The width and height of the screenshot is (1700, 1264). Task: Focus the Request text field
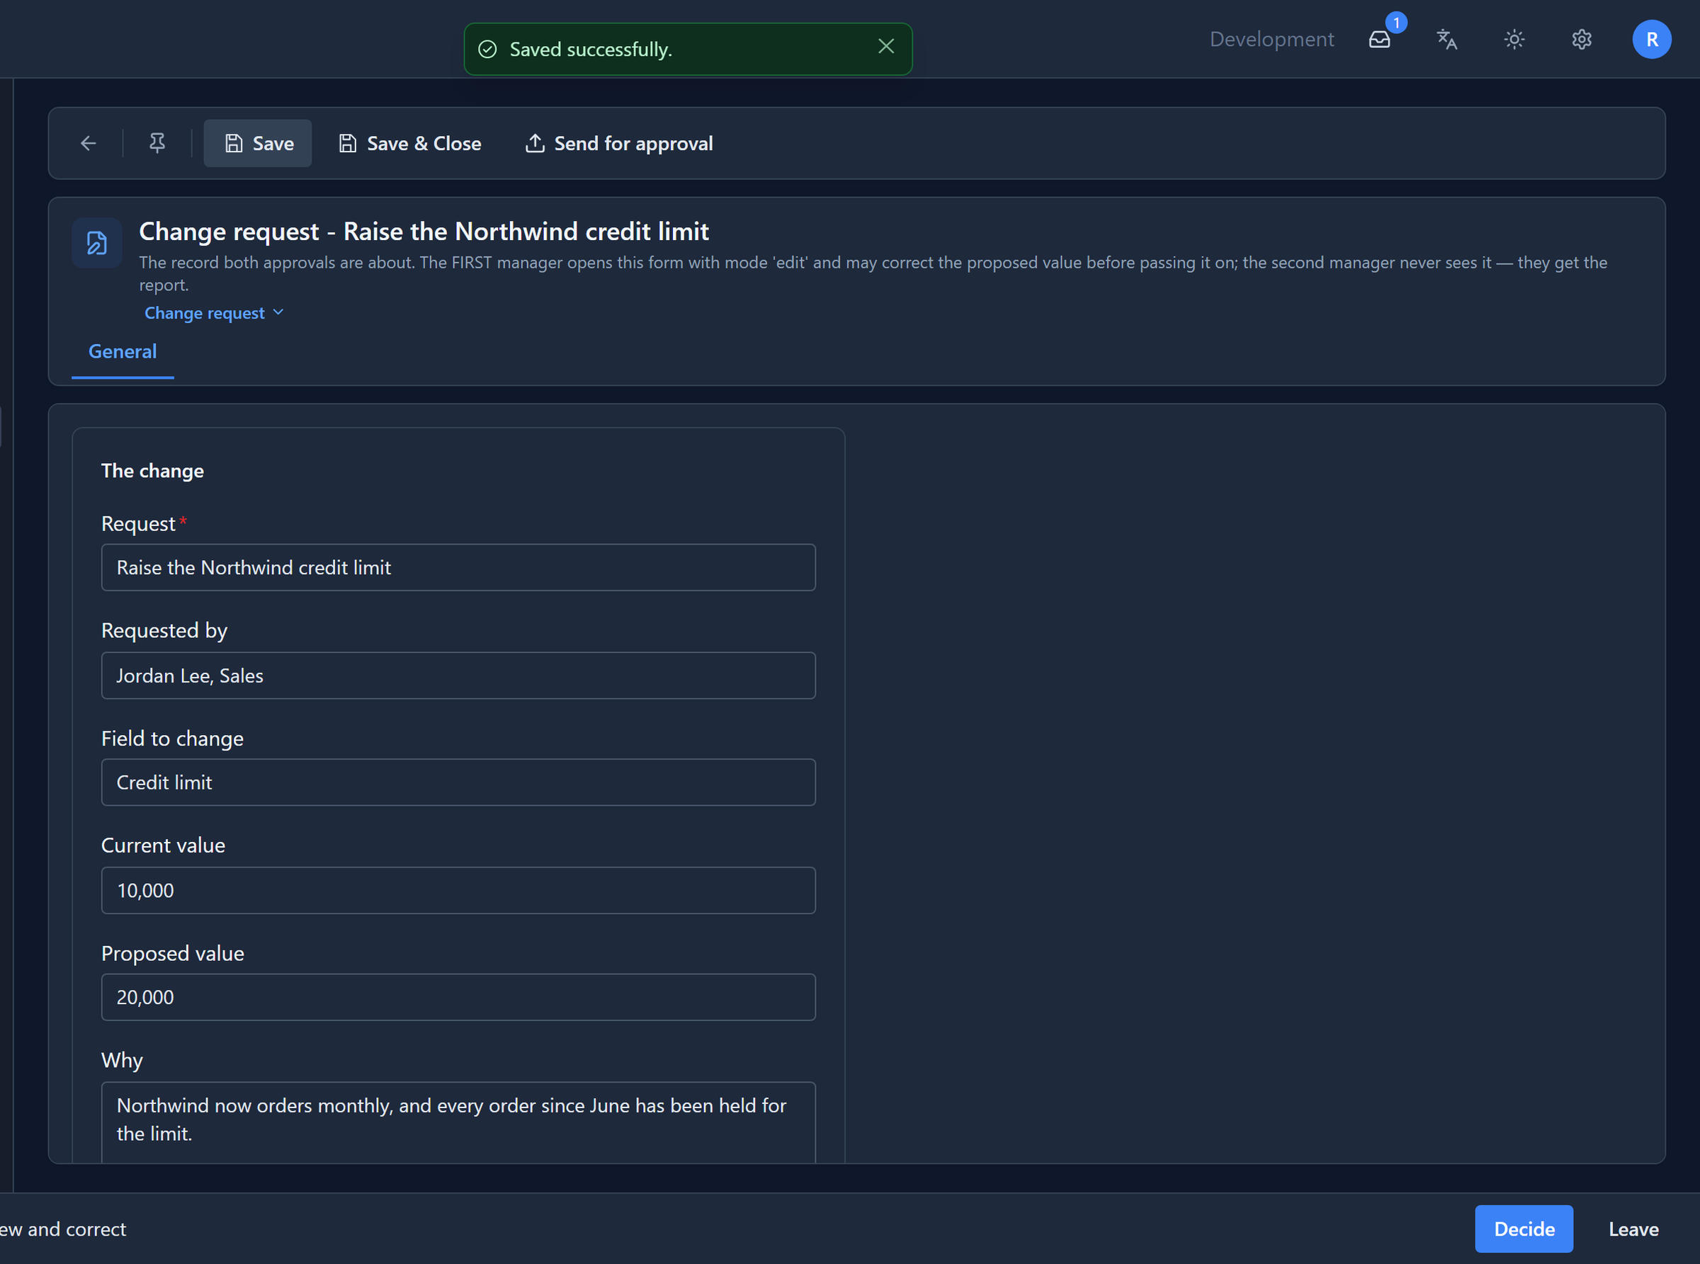[x=458, y=568]
